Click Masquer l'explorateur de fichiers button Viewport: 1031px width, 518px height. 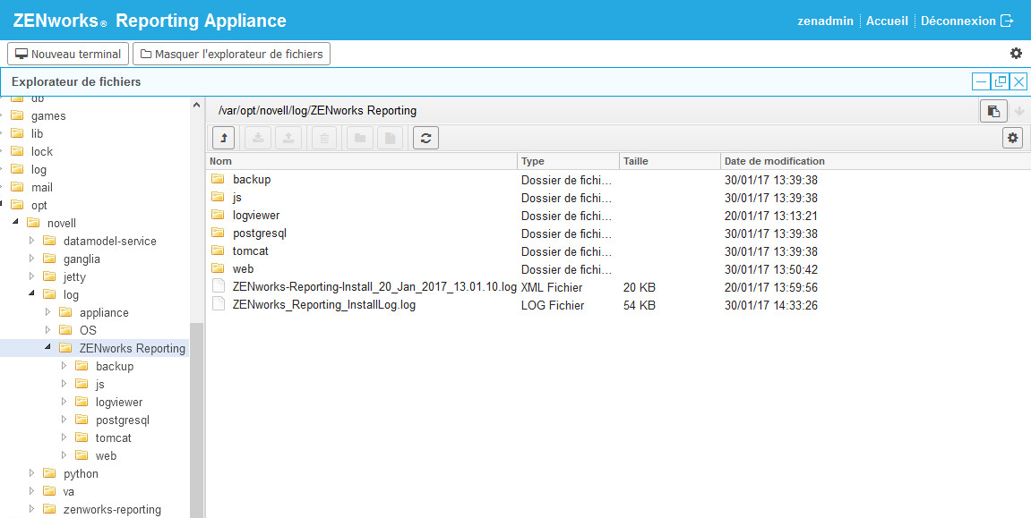click(231, 54)
